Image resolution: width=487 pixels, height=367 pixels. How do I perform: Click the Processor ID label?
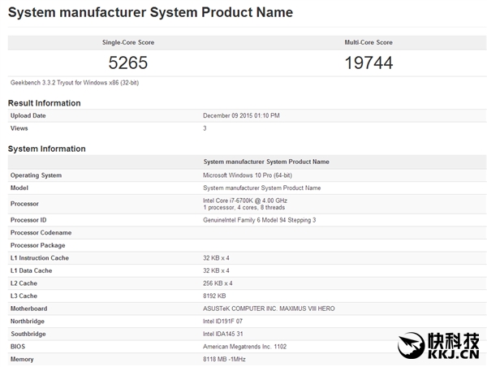point(28,220)
